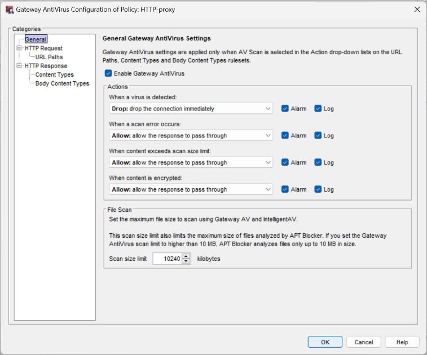The width and height of the screenshot is (427, 355).
Task: Open the content is encrypted action dropdown
Action: pos(191,189)
